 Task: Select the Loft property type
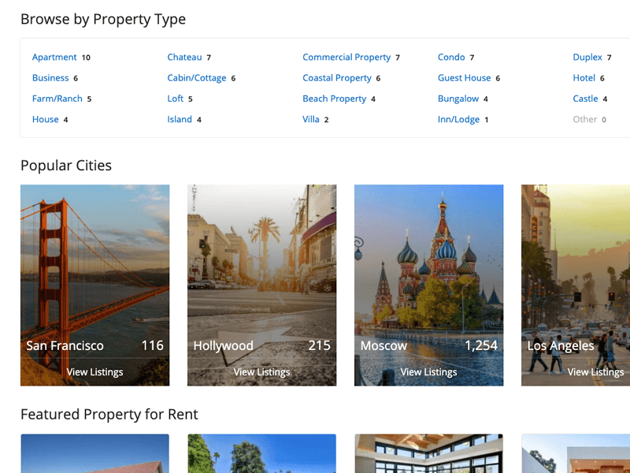click(x=175, y=99)
